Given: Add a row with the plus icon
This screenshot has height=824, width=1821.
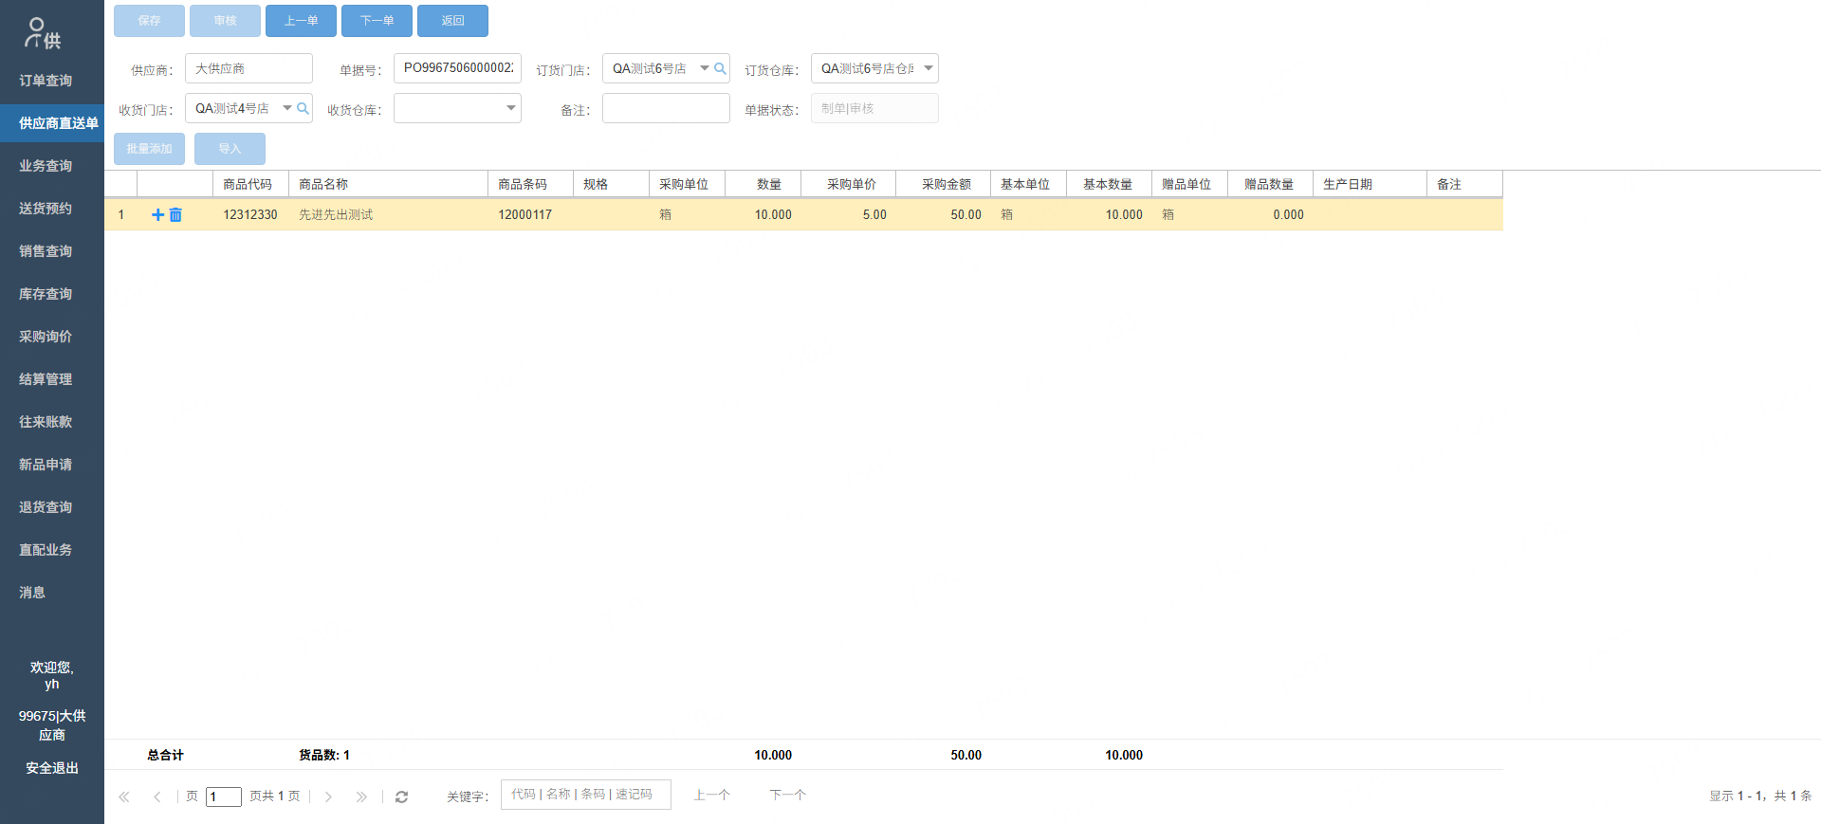Looking at the screenshot, I should (158, 215).
